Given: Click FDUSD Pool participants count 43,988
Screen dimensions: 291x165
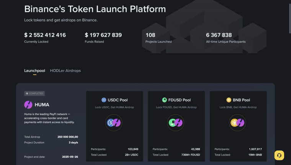Looking at the screenshot, I should click(195, 149).
